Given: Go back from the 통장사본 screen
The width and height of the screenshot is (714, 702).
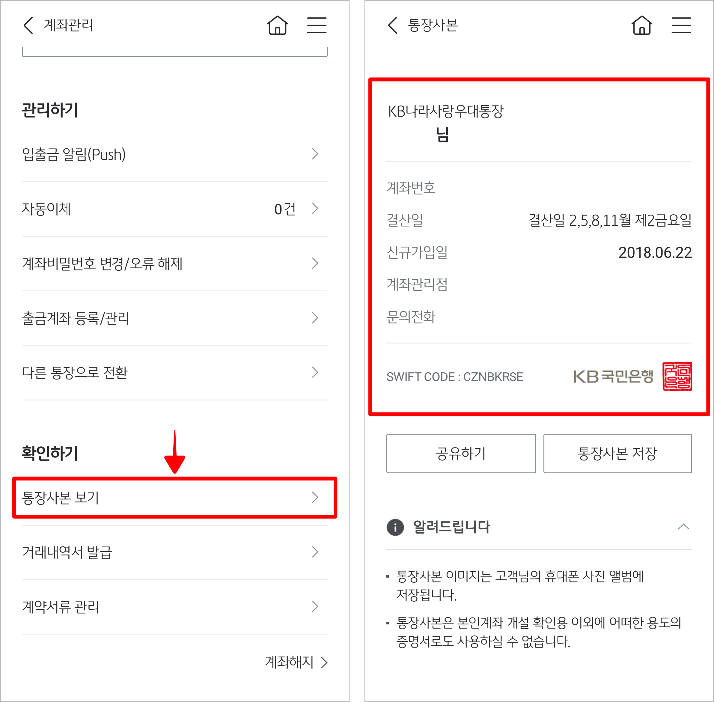Looking at the screenshot, I should [x=393, y=25].
